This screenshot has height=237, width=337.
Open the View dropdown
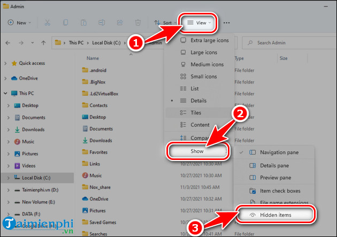(199, 22)
